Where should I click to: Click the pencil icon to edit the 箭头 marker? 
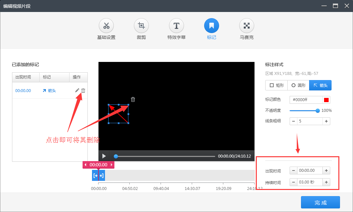point(77,90)
